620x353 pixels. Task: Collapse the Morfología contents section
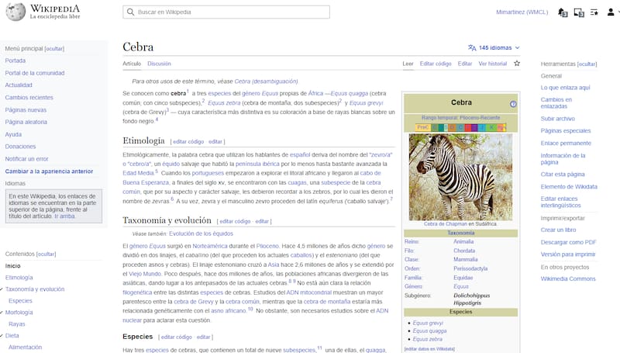[x=2, y=312]
